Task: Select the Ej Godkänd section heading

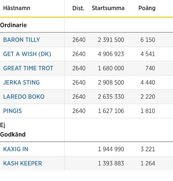Action: 13,130
